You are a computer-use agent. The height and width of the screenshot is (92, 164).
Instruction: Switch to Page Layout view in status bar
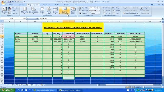coord(130,87)
